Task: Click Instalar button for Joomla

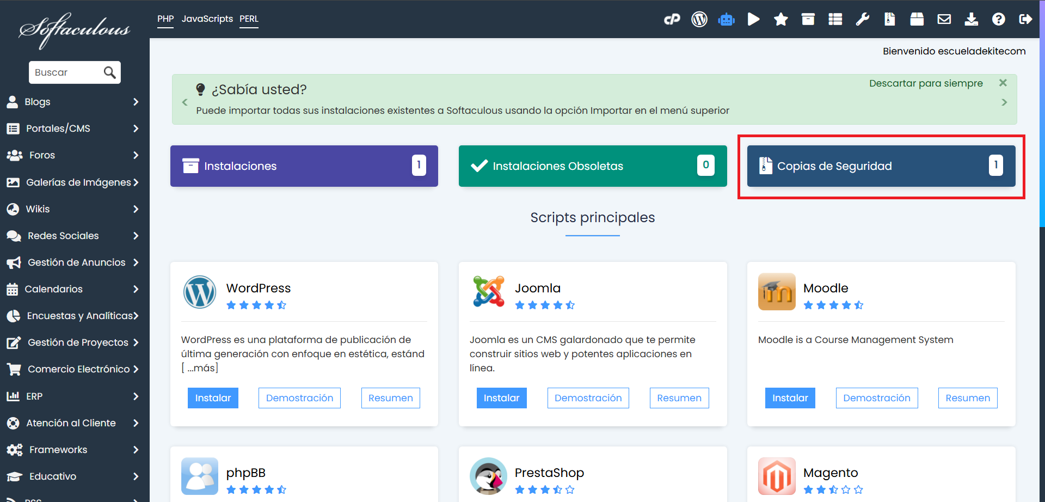Action: (501, 398)
